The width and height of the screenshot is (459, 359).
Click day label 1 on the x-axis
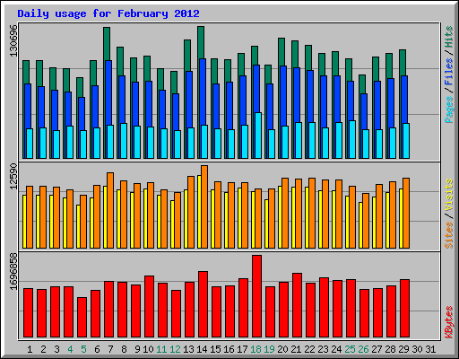[30, 349]
